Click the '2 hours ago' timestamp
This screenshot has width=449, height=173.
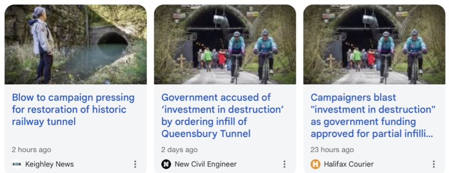coord(32,150)
